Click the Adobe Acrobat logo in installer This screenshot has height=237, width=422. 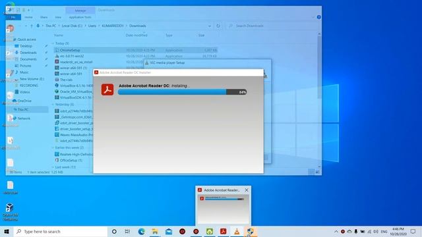pyautogui.click(x=107, y=90)
